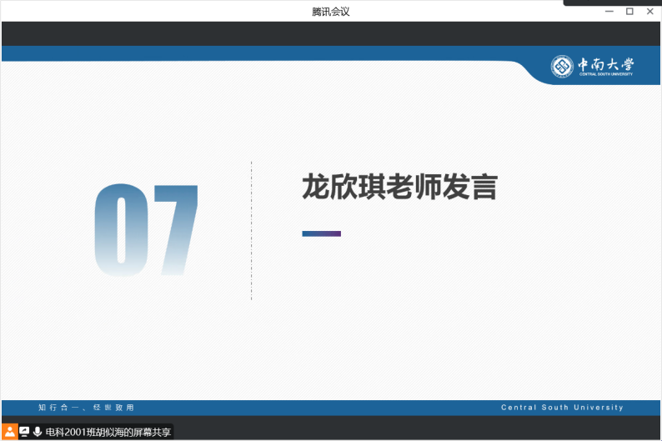662x441 pixels.
Task: Click the dashed vertical divider on slide
Action: [x=251, y=231]
